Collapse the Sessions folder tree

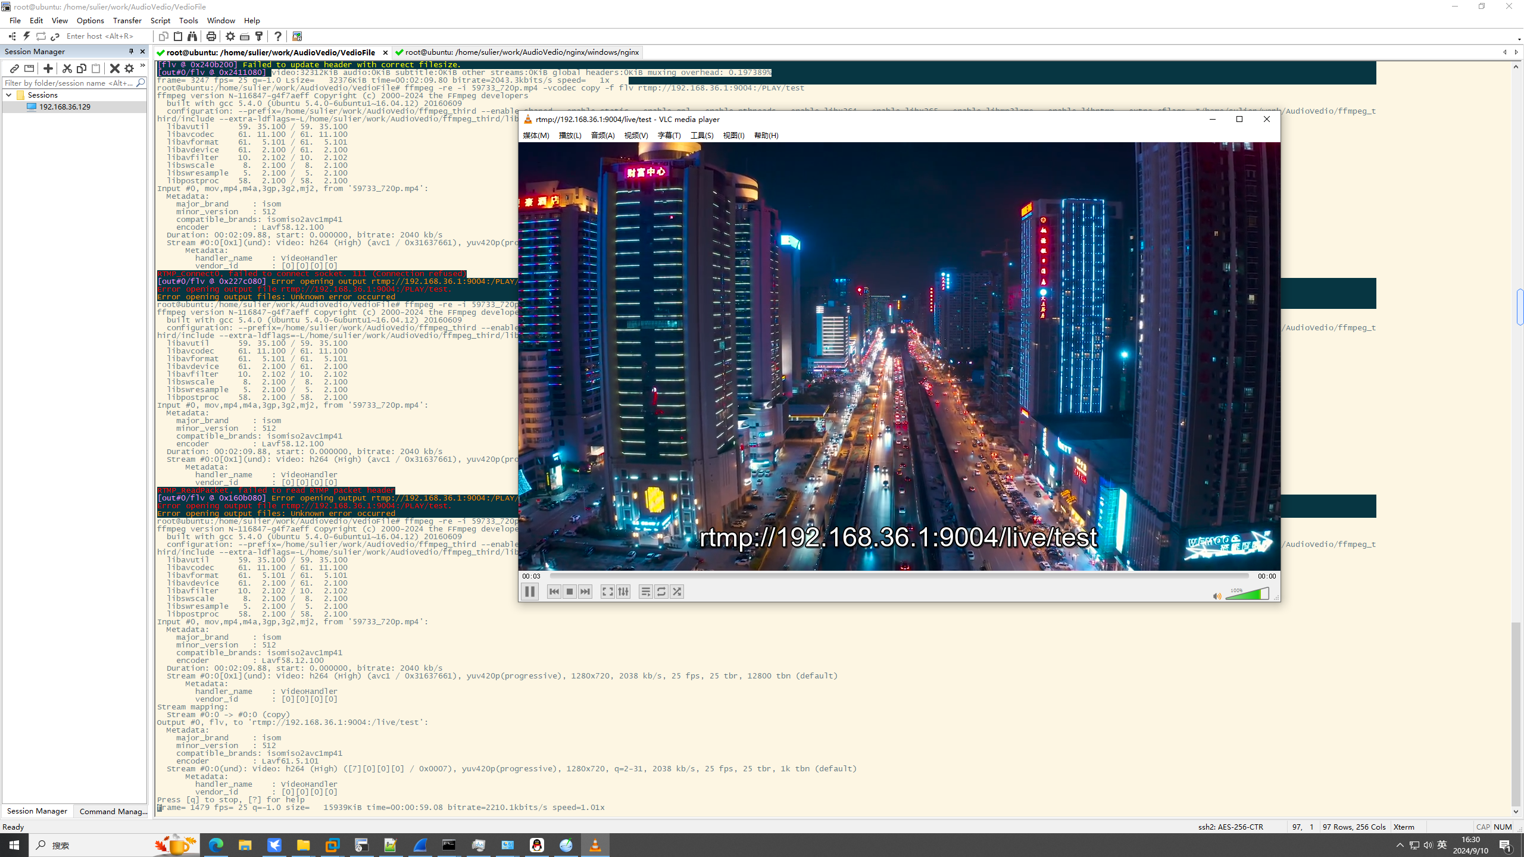(x=9, y=95)
